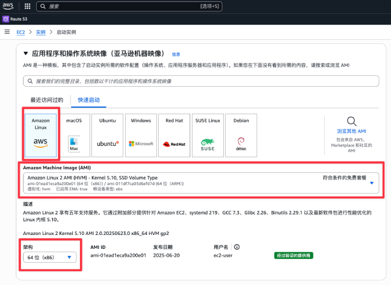Click the 符合条件的免费套餐 label
This screenshot has height=285, width=391.
click(x=344, y=178)
